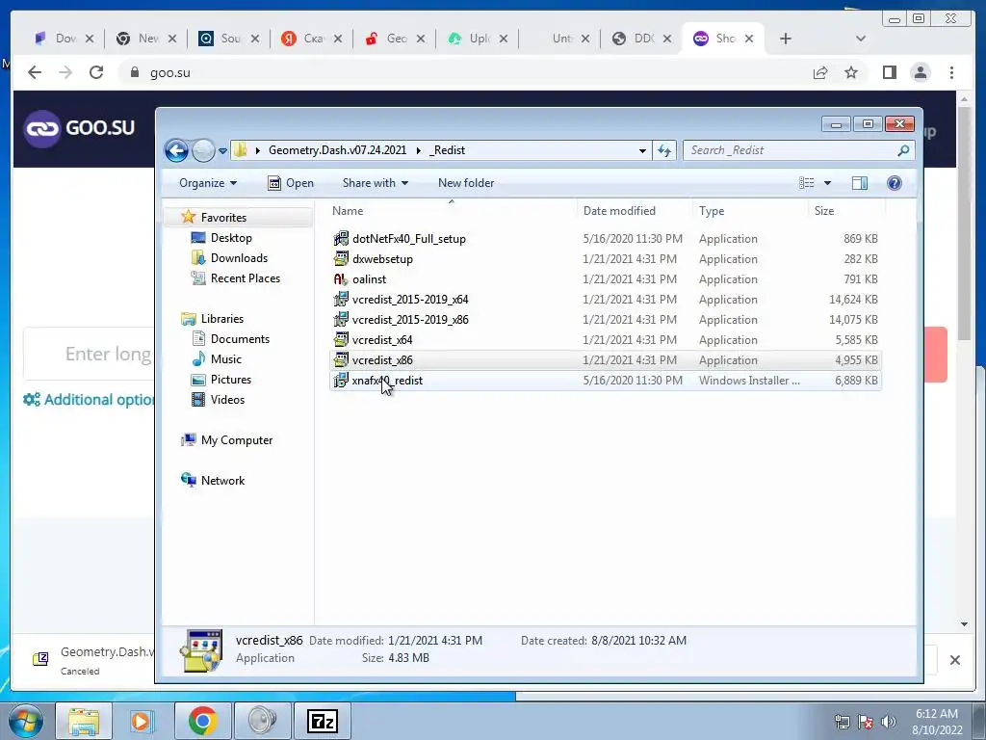This screenshot has width=986, height=740.
Task: Sort by Size column header
Action: (x=846, y=211)
